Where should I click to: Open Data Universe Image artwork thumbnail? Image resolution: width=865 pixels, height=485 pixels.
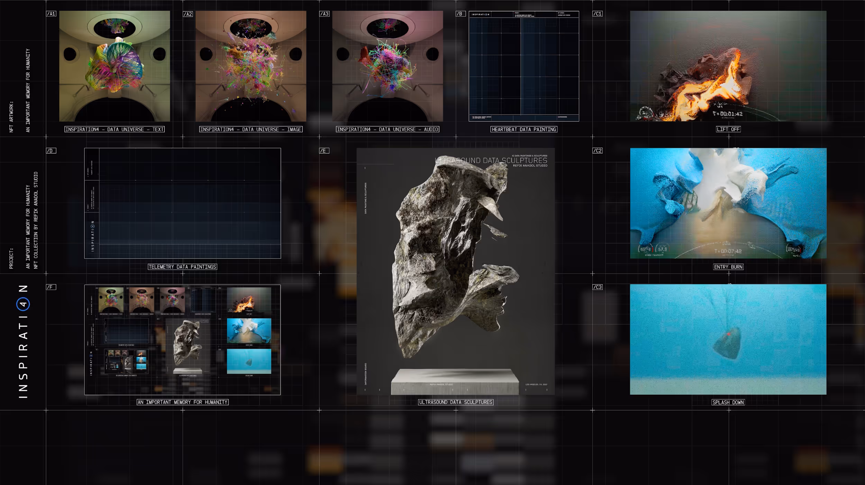(251, 66)
